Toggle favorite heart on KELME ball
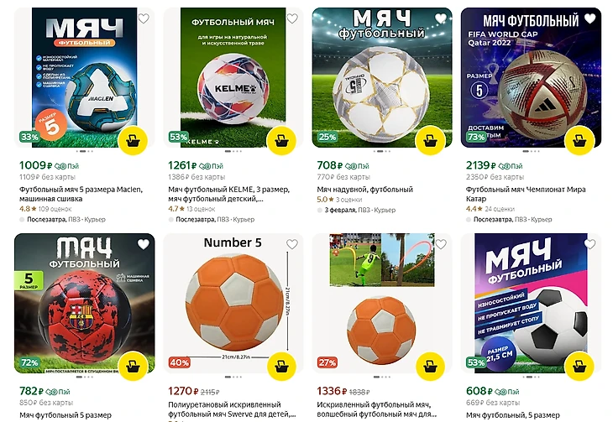Screen dimensions: 613x422 coord(292,18)
